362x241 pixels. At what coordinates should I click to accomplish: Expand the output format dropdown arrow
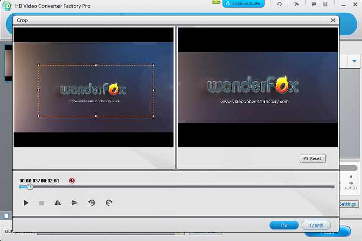[354, 61]
